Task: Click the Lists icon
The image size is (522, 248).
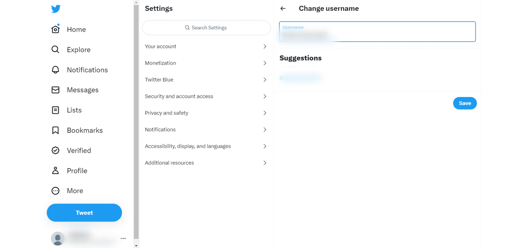Action: coord(55,110)
